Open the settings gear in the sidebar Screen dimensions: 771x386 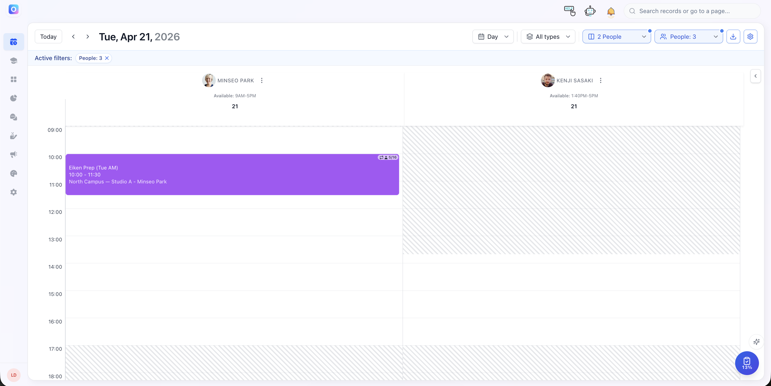point(14,192)
